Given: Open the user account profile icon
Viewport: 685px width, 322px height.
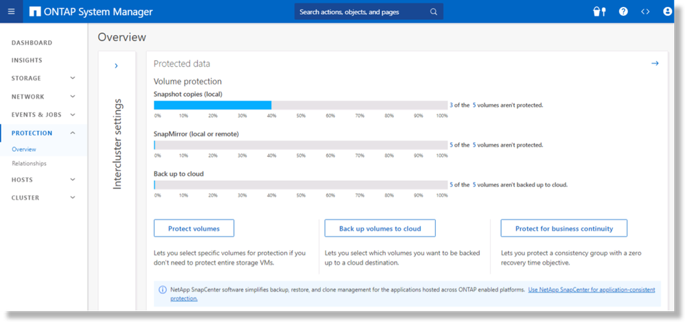Looking at the screenshot, I should 667,12.
